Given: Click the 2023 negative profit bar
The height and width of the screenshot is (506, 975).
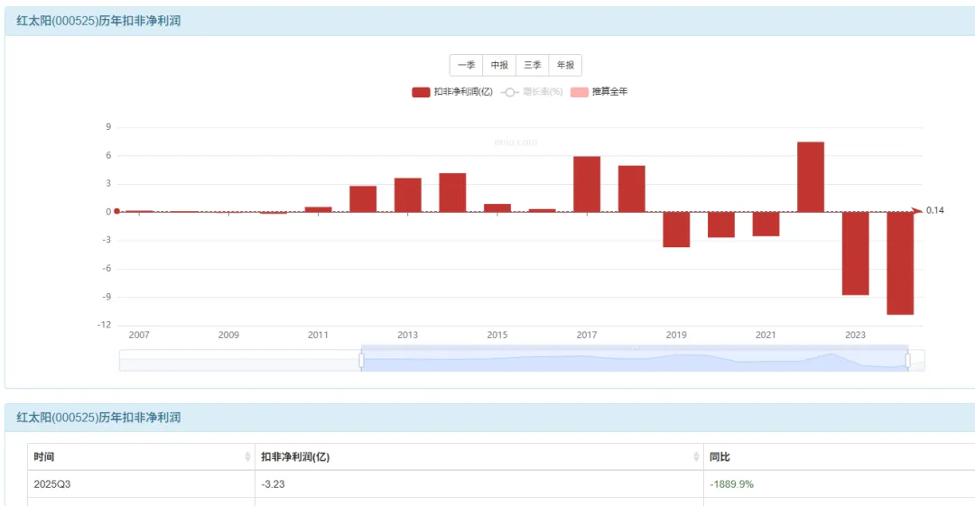Looking at the screenshot, I should click(x=855, y=253).
